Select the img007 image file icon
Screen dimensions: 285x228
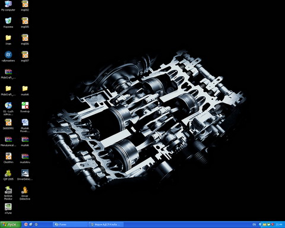[x=25, y=56]
